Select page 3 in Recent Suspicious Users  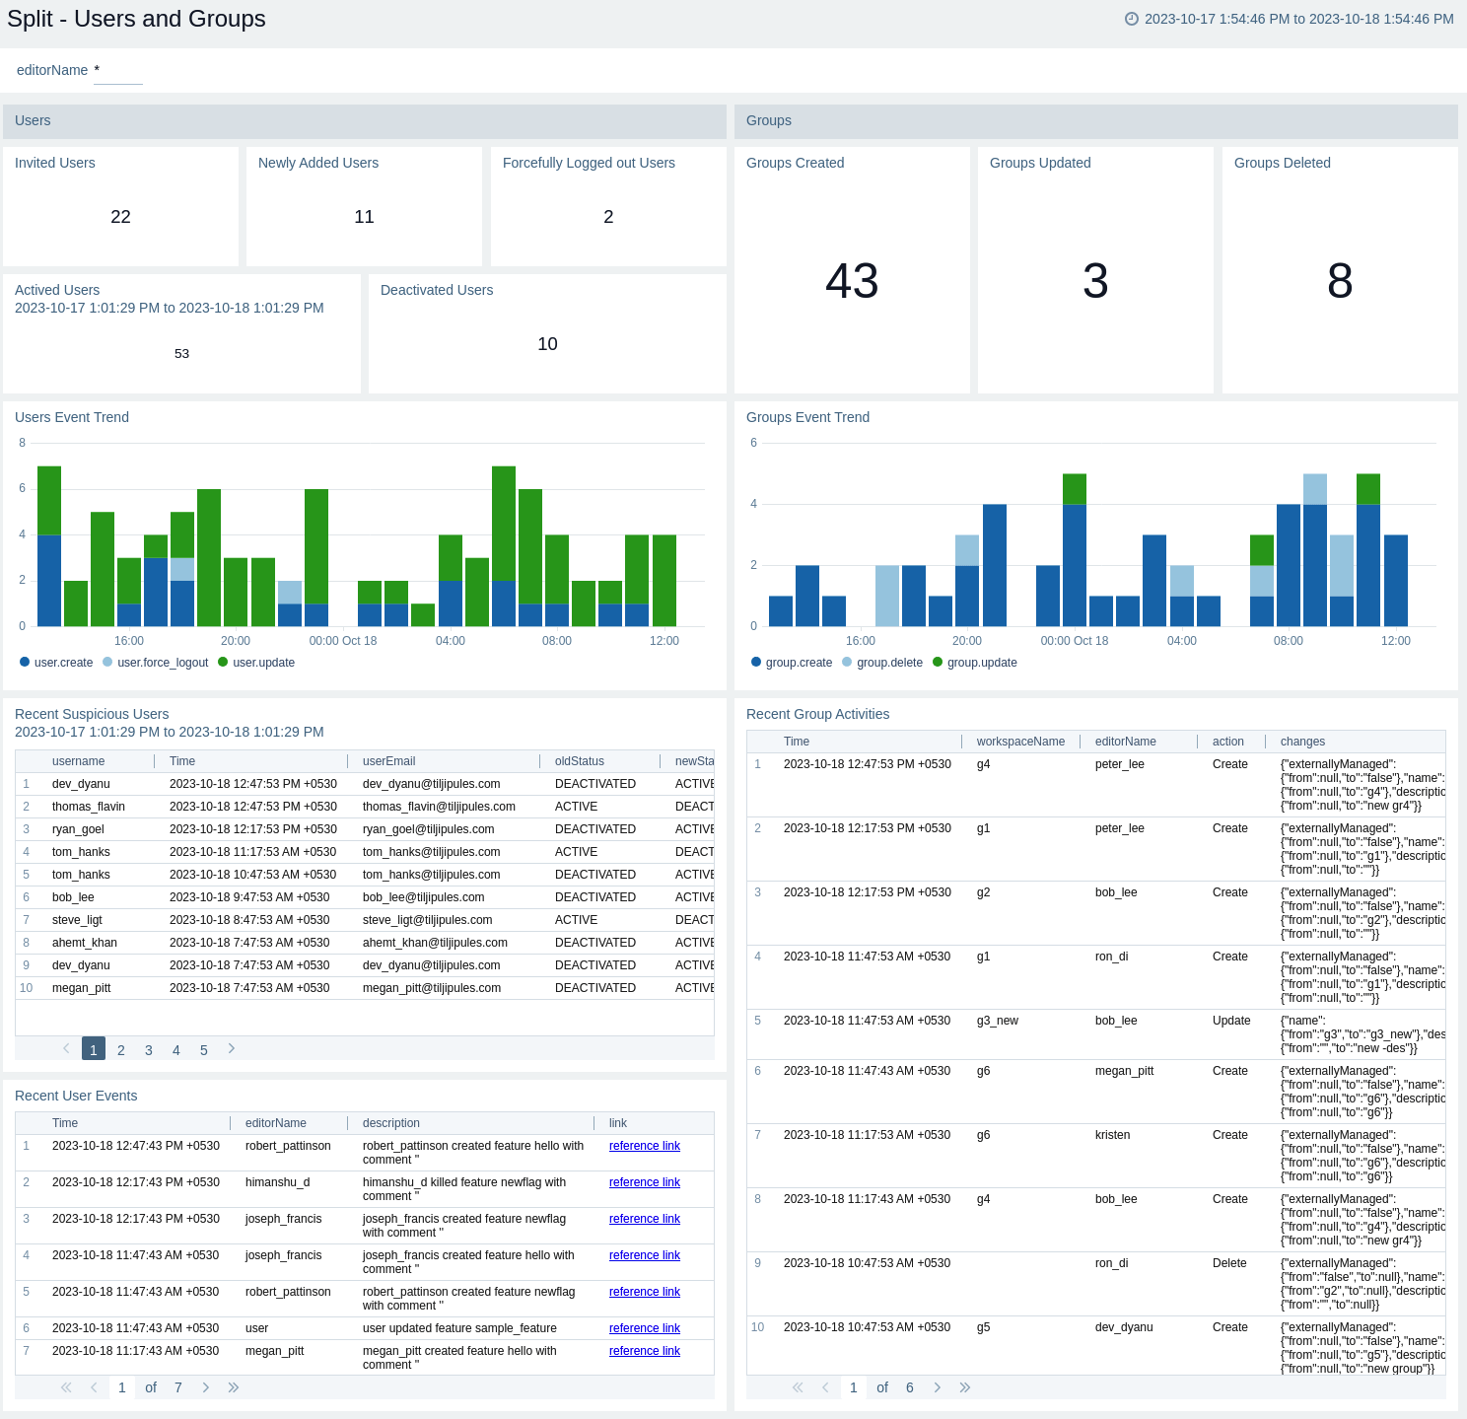click(149, 1050)
